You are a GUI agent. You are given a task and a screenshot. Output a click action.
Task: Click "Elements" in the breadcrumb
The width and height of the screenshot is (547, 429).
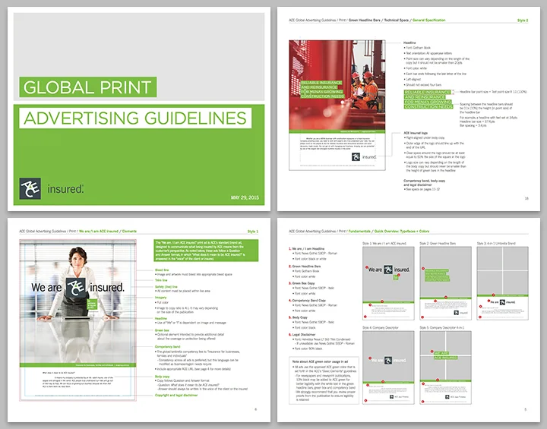point(129,232)
